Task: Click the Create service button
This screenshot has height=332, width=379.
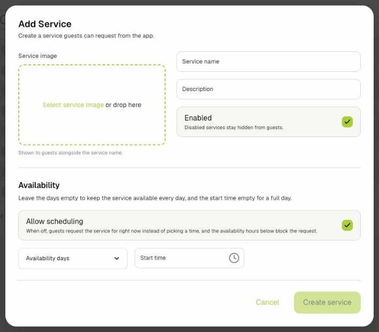Action: coord(327,303)
